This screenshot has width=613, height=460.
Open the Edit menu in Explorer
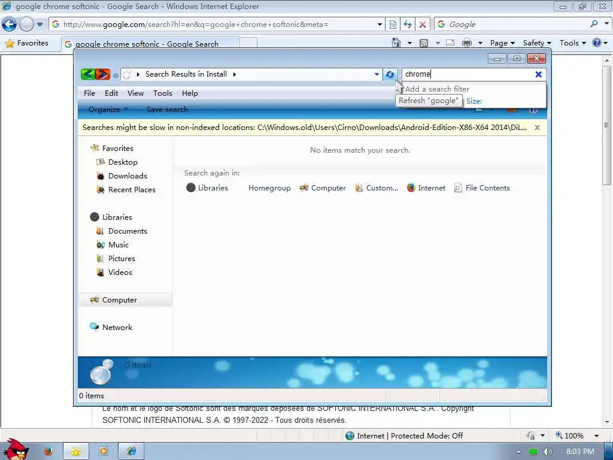tap(111, 93)
